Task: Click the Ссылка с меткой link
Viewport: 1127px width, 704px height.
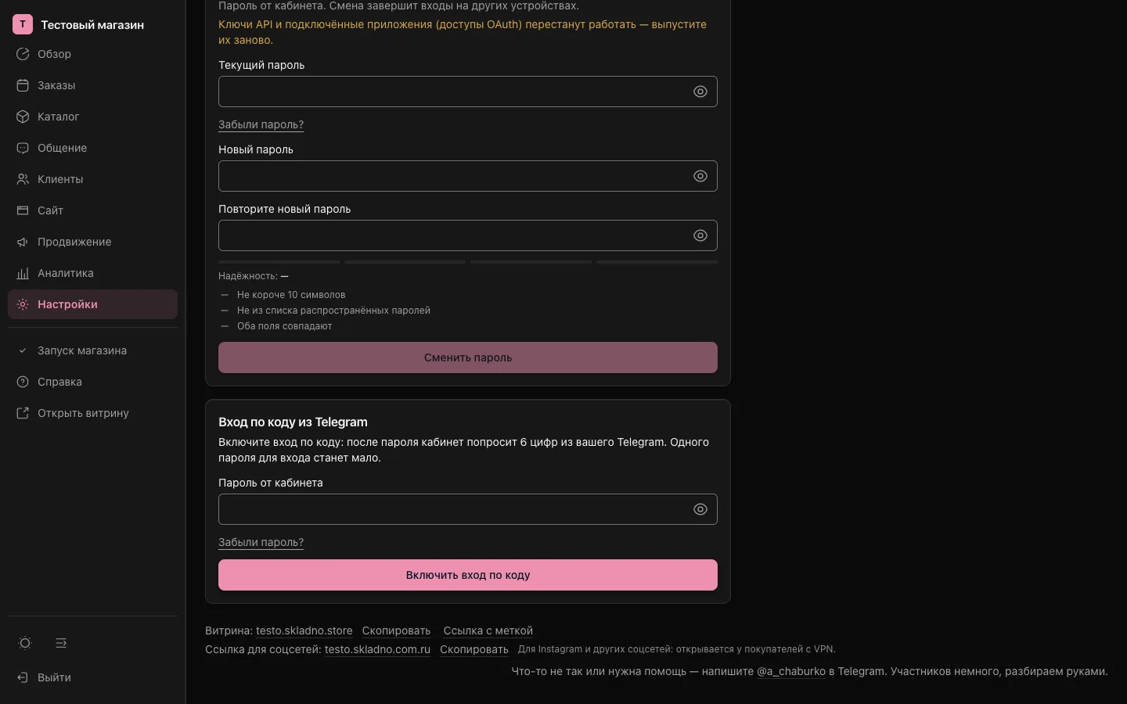Action: 488,630
